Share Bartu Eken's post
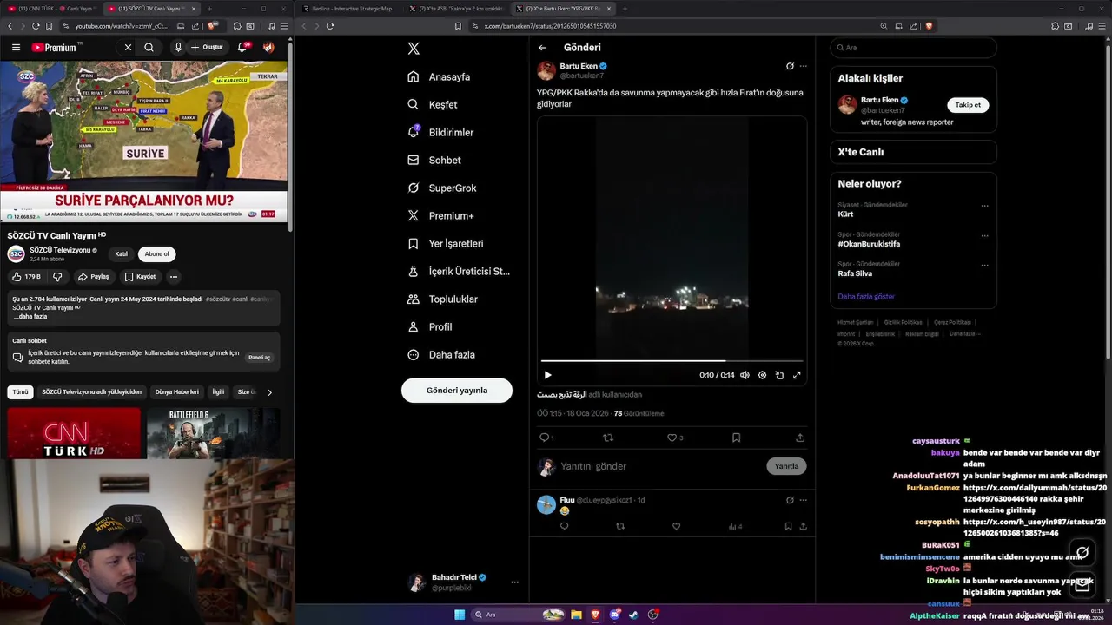This screenshot has width=1112, height=625. (800, 437)
